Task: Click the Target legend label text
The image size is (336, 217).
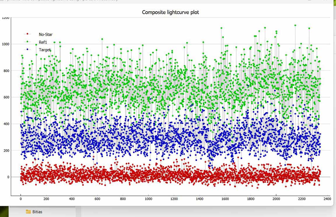Action: [x=45, y=50]
